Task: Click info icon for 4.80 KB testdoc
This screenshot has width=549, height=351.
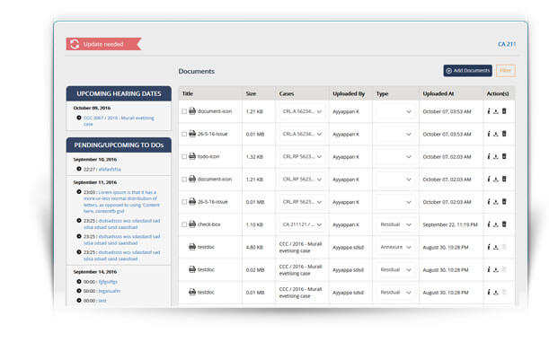Action: pos(489,247)
